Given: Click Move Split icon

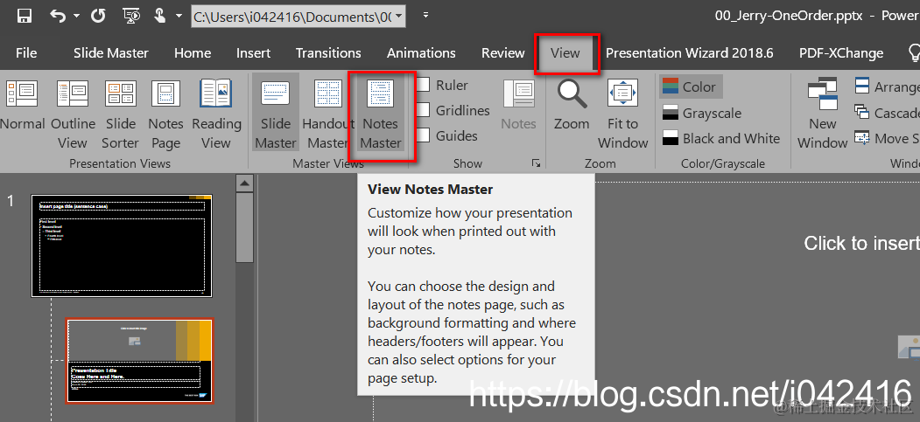Looking at the screenshot, I should (x=862, y=139).
